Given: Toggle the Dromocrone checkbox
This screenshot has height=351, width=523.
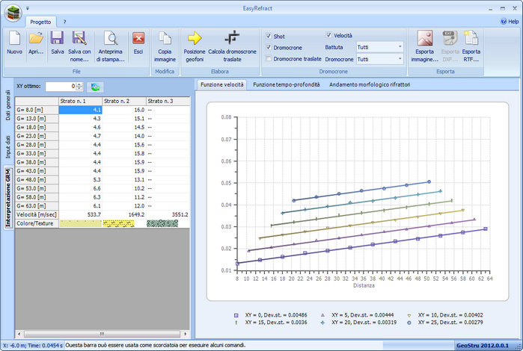Looking at the screenshot, I should tap(269, 47).
